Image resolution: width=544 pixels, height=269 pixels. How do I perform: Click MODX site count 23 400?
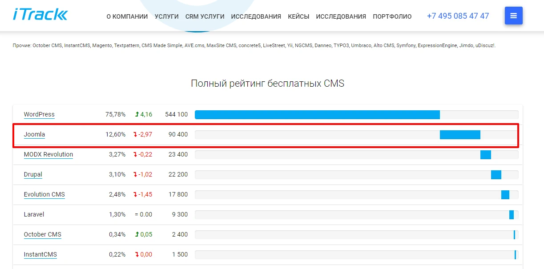click(x=178, y=154)
